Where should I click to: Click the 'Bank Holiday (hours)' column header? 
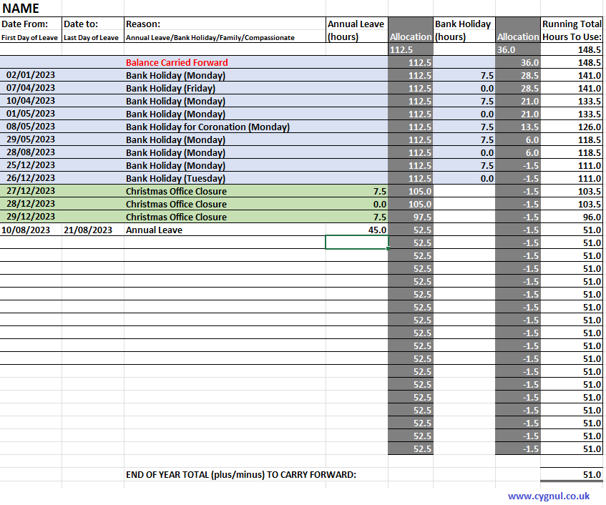click(463, 30)
